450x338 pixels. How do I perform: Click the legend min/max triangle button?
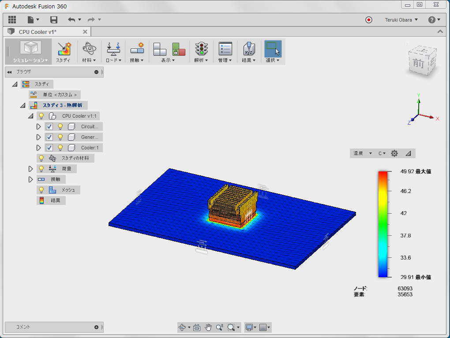408,153
